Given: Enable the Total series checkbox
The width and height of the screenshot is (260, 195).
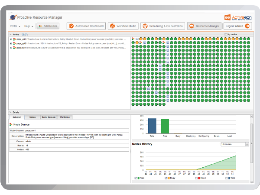Looking at the screenshot, I should click(x=227, y=178).
